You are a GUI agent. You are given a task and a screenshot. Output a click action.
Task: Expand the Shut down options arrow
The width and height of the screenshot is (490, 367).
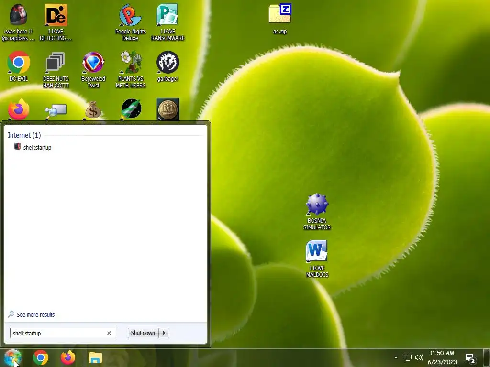tap(164, 333)
